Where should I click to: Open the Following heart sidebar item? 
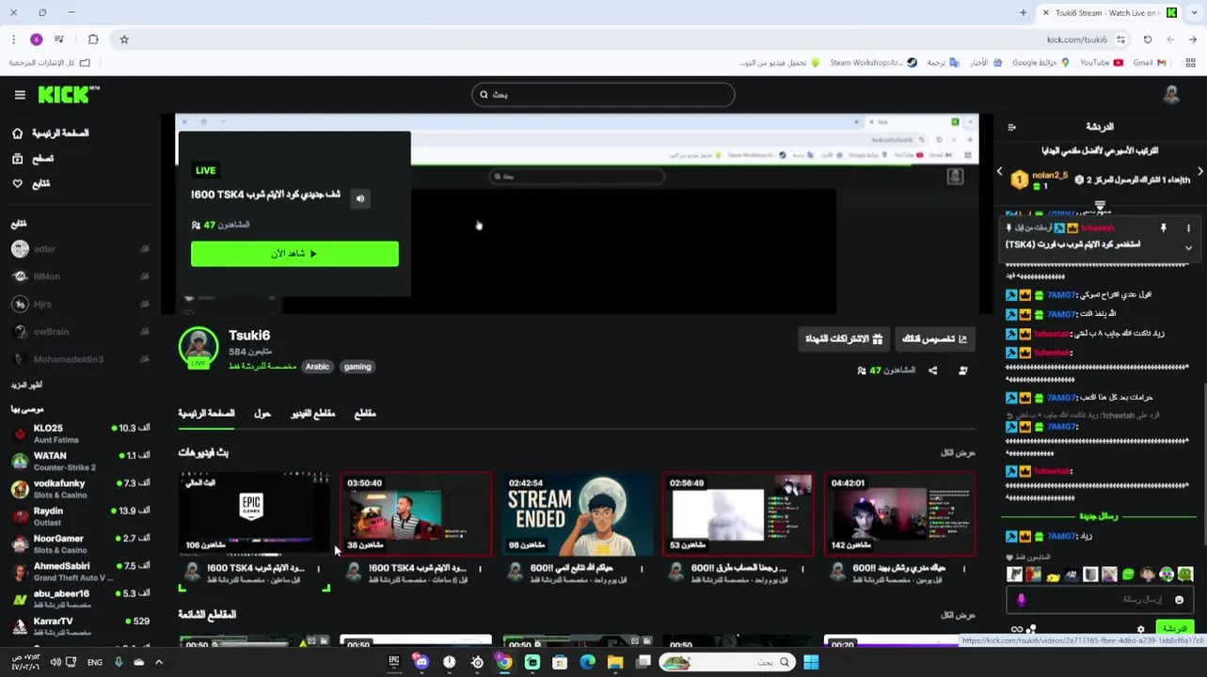[x=31, y=183]
